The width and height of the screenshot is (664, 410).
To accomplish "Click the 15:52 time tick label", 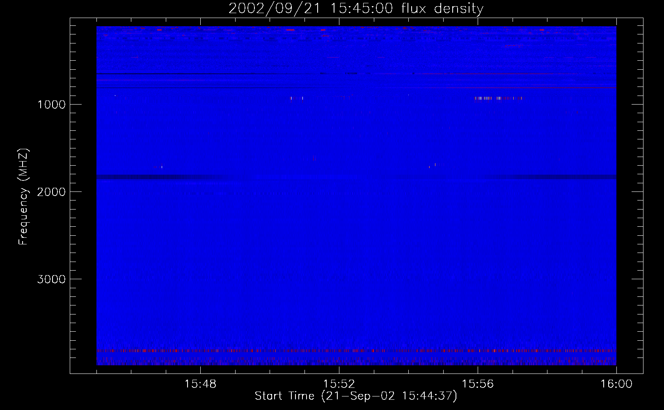I will (339, 384).
